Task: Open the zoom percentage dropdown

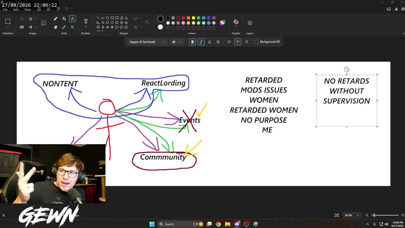Action: [352, 215]
